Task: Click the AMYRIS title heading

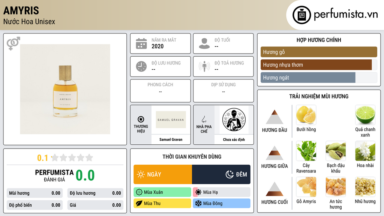Action: click(x=21, y=10)
